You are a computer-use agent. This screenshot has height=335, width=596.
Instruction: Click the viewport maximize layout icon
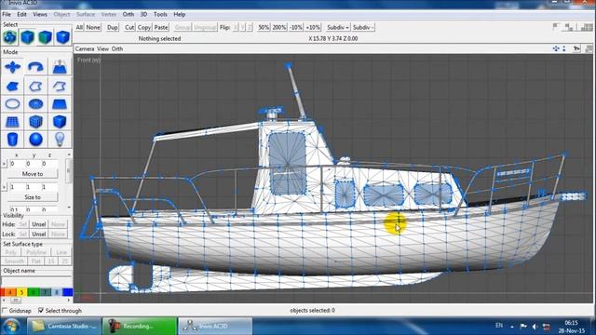coord(589,48)
